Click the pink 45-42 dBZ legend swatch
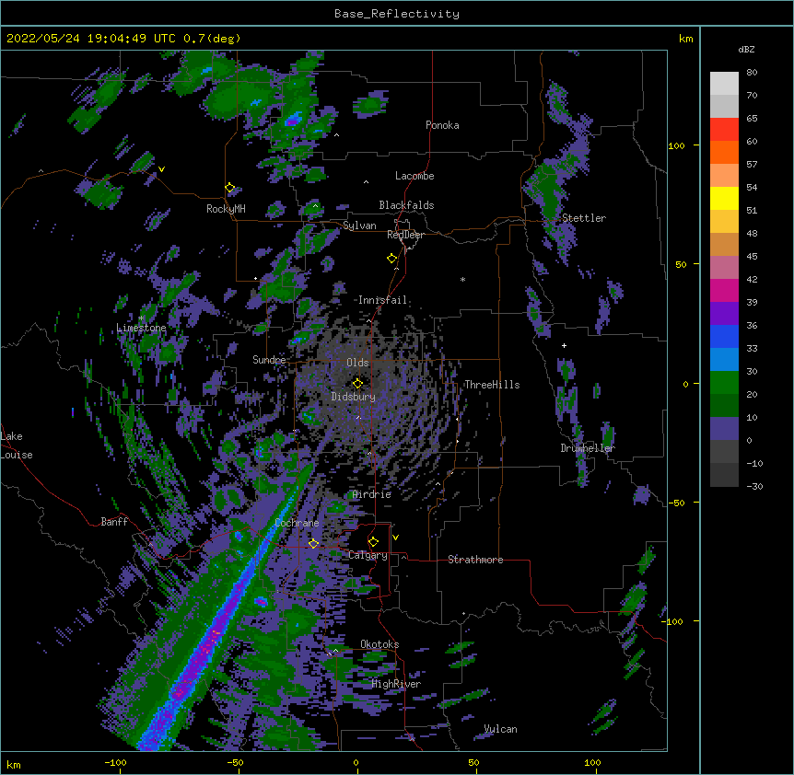This screenshot has height=775, width=794. click(x=724, y=268)
